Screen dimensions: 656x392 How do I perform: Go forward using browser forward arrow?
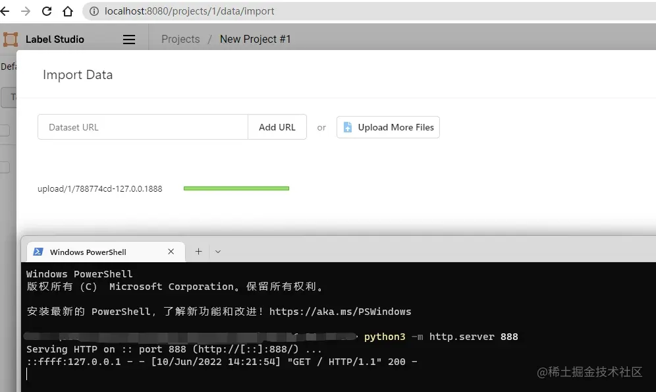point(26,11)
